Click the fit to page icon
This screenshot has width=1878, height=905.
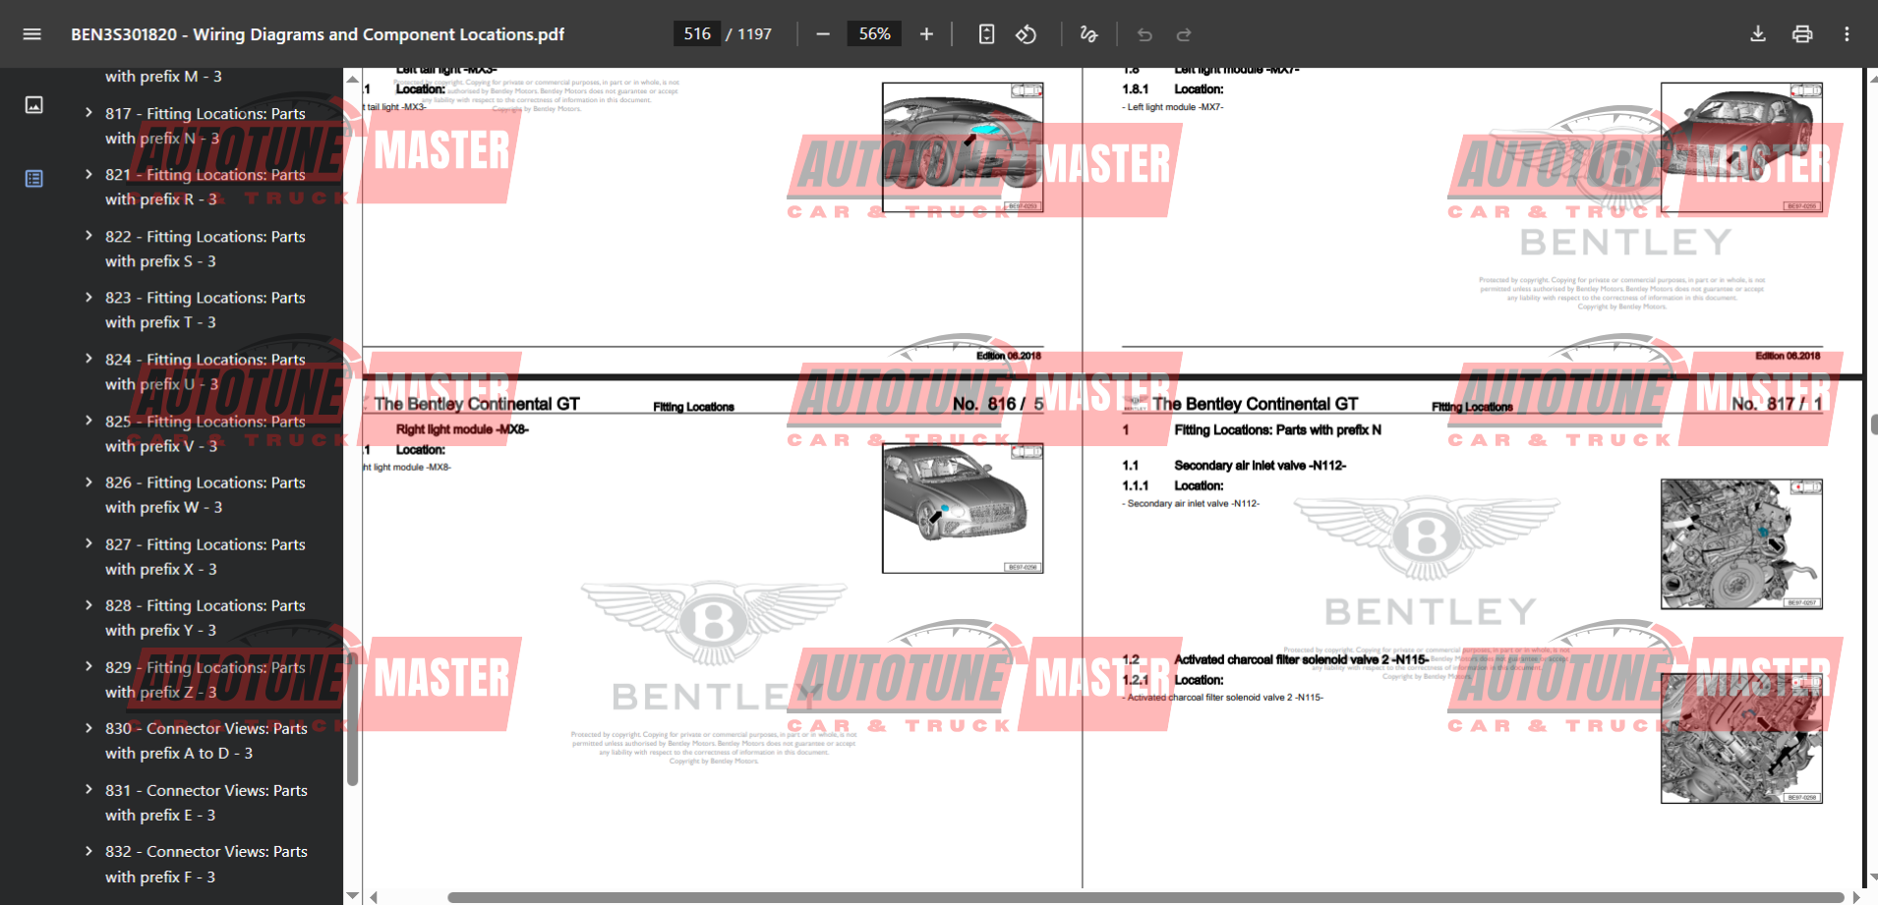click(x=986, y=34)
